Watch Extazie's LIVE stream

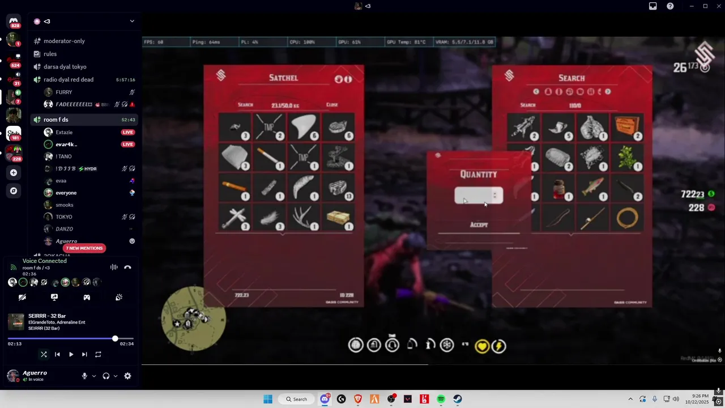pyautogui.click(x=128, y=132)
